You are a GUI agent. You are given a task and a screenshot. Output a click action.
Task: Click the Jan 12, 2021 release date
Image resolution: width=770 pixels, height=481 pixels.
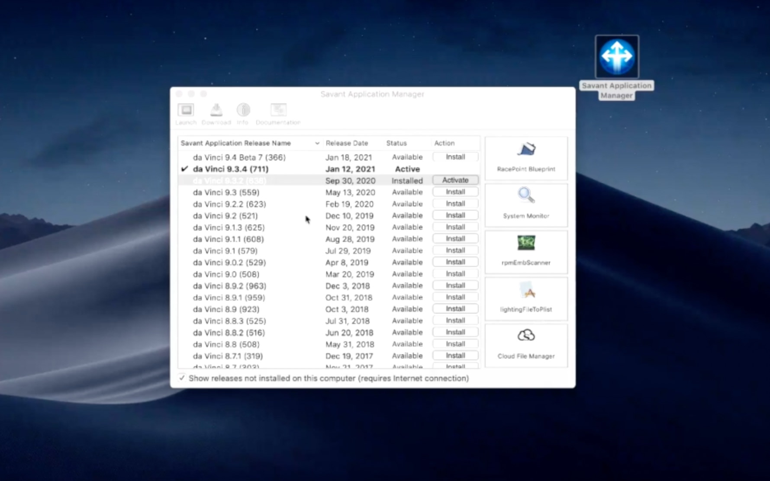(350, 169)
